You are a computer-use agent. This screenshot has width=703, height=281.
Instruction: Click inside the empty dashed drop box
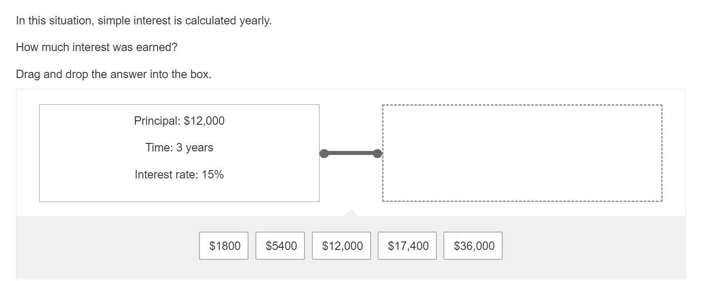[522, 153]
